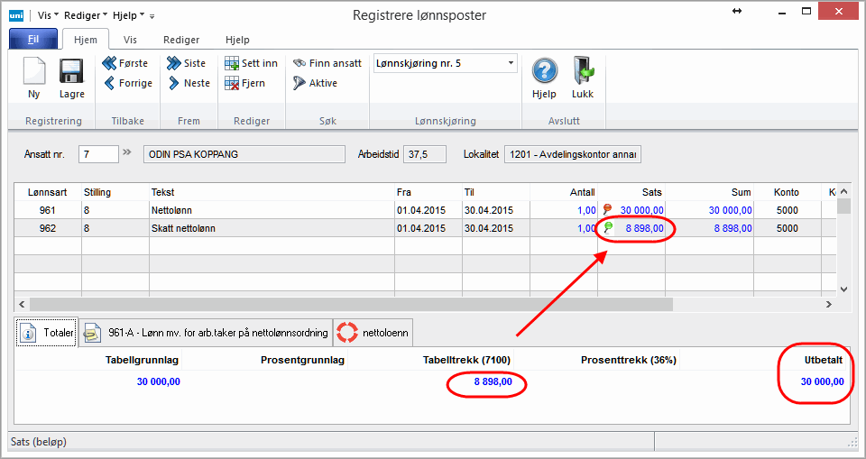Screen dimensions: 866x459
Task: Go to Forrige record
Action: 127,83
